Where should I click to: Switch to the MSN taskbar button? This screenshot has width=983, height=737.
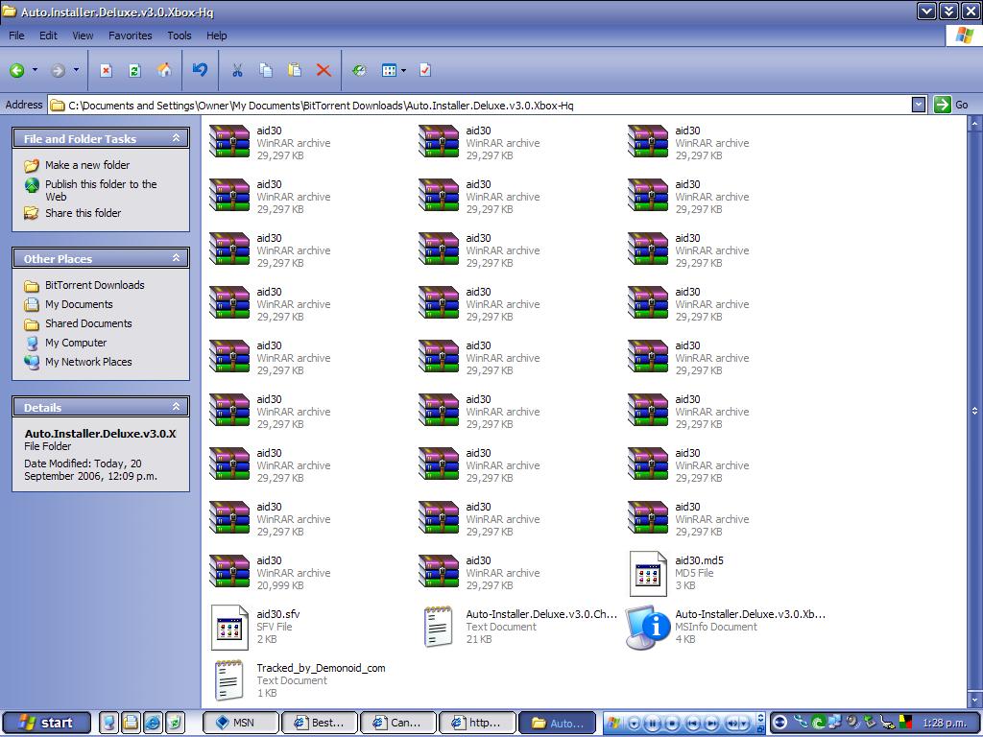tap(241, 723)
